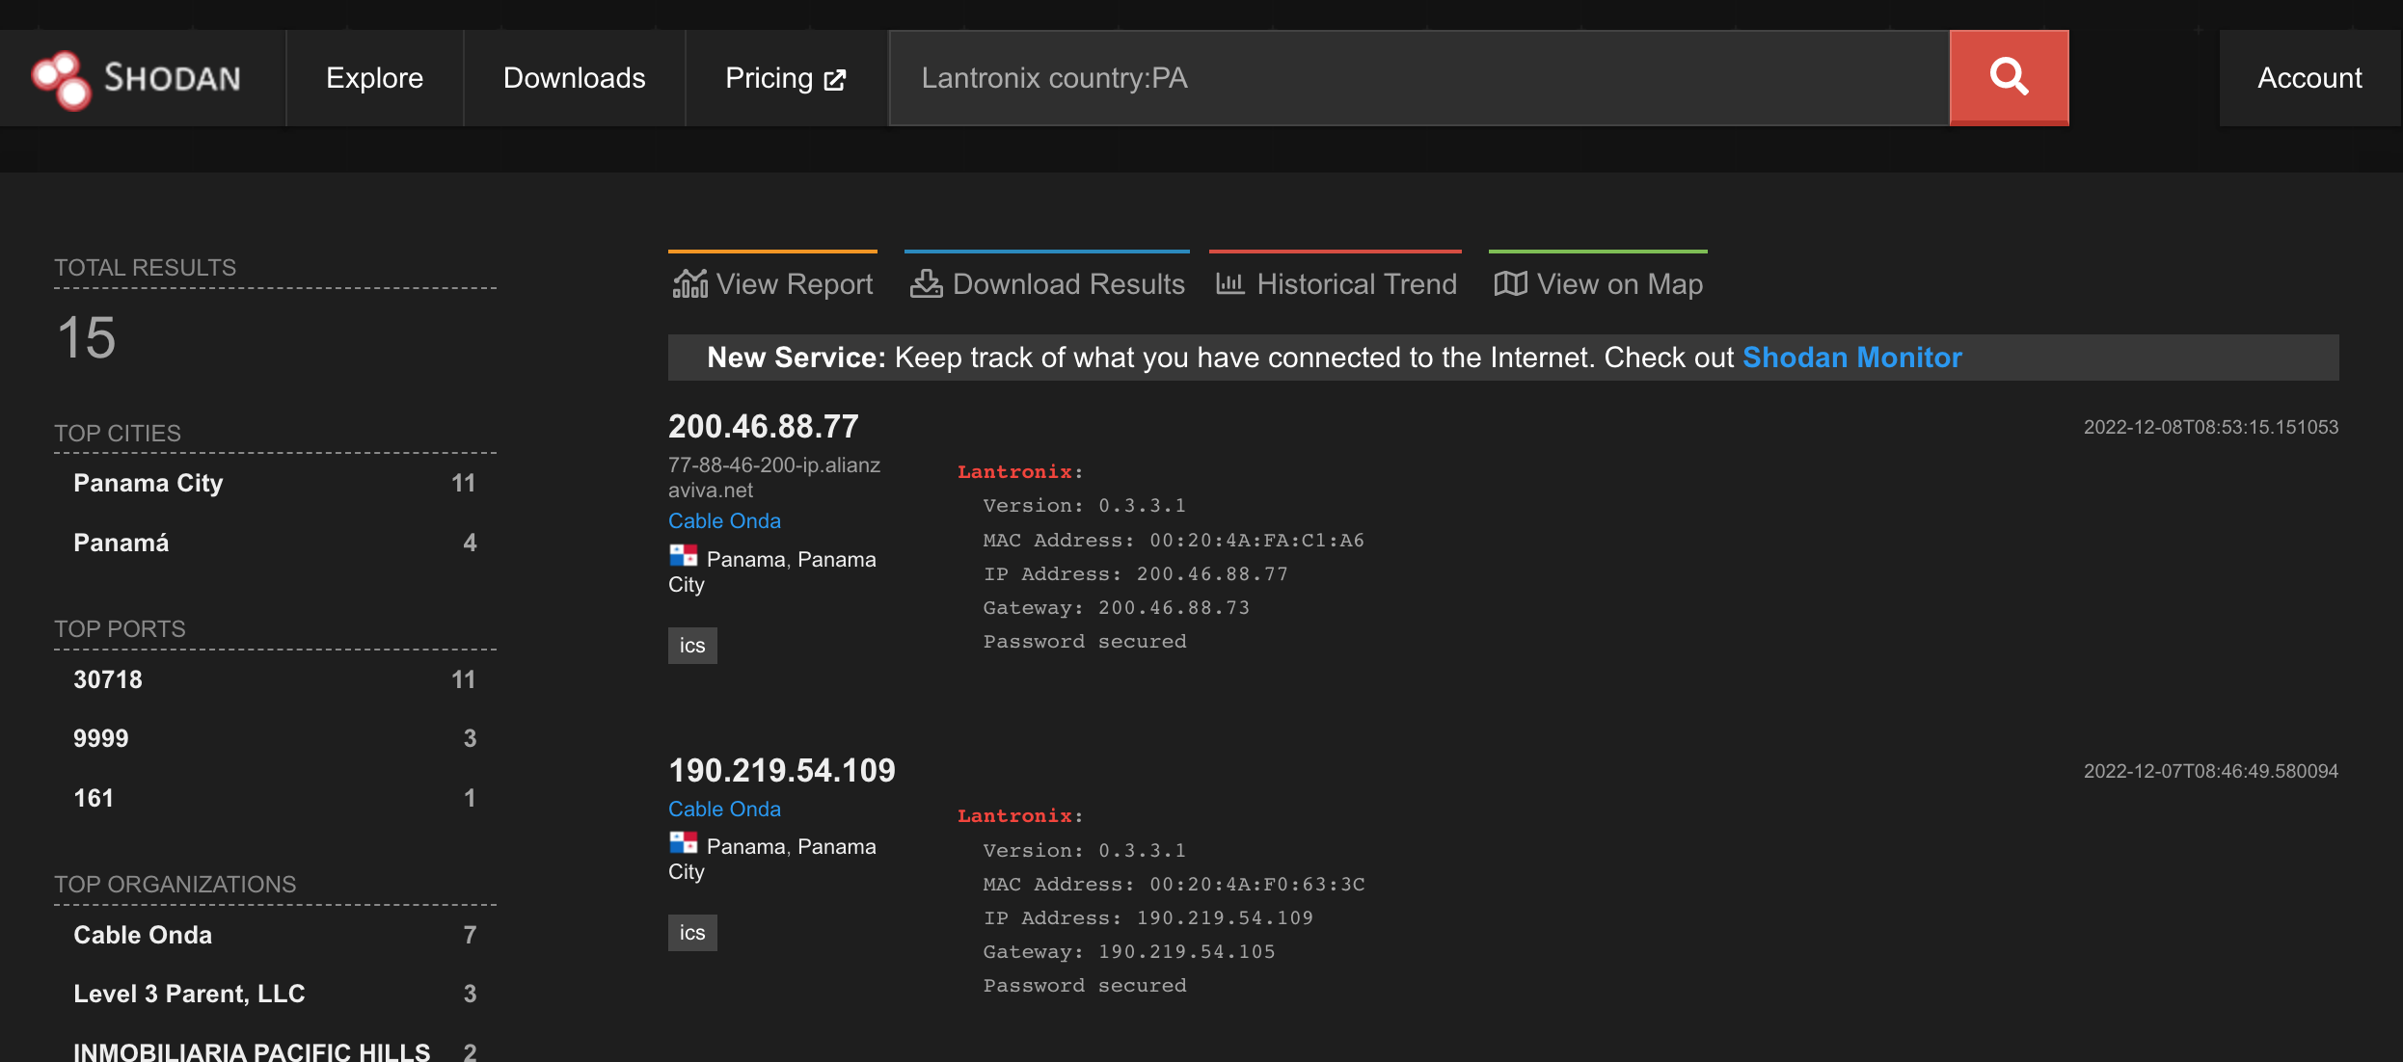The width and height of the screenshot is (2403, 1062).
Task: Open the Shodan Monitor link
Action: 1851,358
